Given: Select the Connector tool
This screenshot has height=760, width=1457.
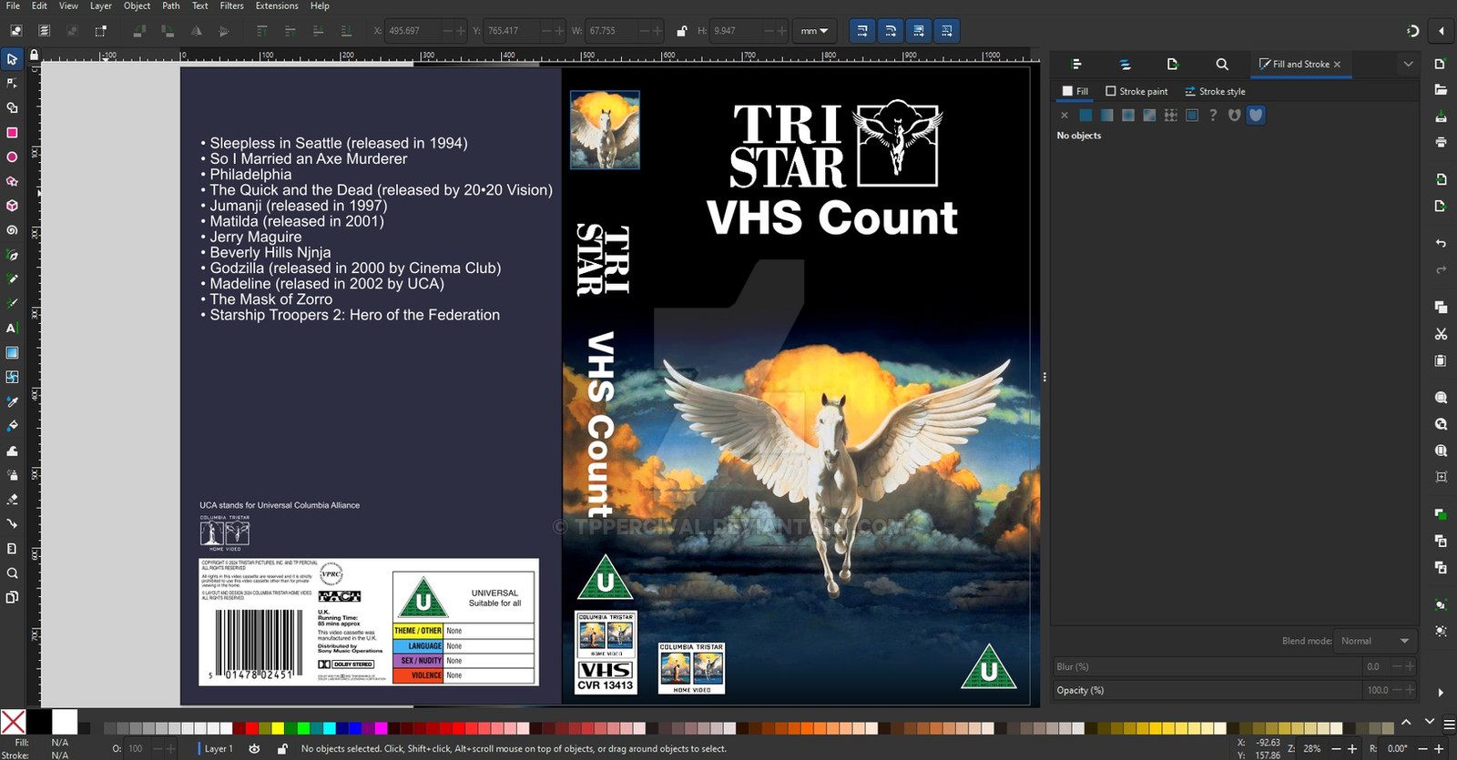Looking at the screenshot, I should coord(12,524).
